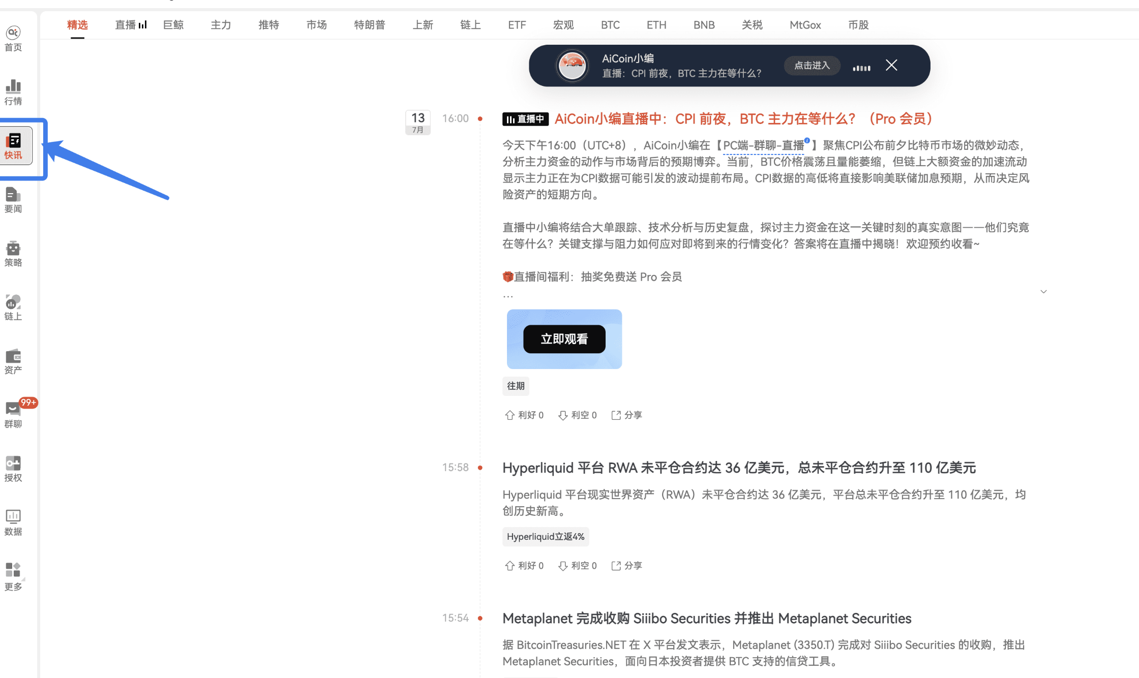This screenshot has width=1139, height=678.
Task: Switch to the 精选 tab
Action: 77,25
